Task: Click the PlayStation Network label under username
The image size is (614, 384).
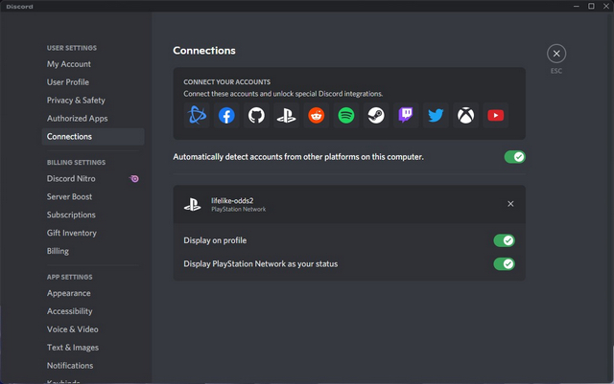Action: (x=239, y=209)
